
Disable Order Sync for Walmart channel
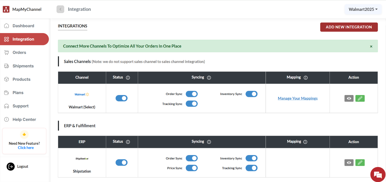[x=192, y=94]
